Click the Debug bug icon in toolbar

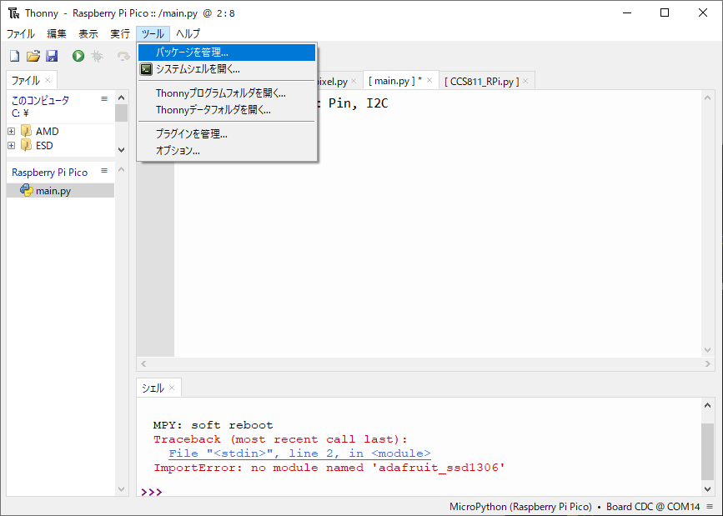pos(98,56)
